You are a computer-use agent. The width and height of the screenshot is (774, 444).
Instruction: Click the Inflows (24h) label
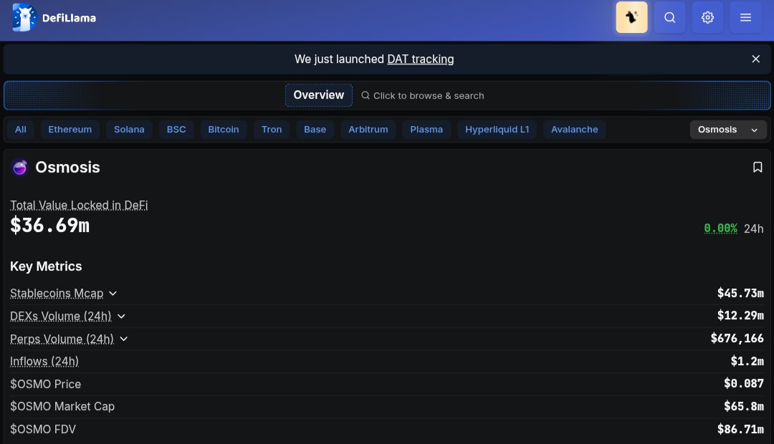click(44, 361)
